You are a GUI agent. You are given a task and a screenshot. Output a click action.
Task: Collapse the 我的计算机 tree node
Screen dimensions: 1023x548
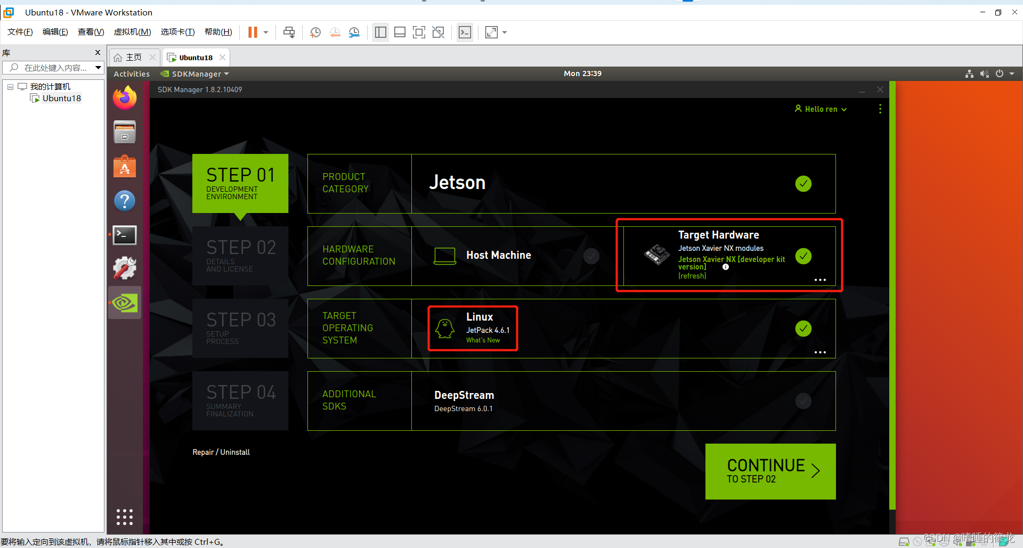(10, 87)
